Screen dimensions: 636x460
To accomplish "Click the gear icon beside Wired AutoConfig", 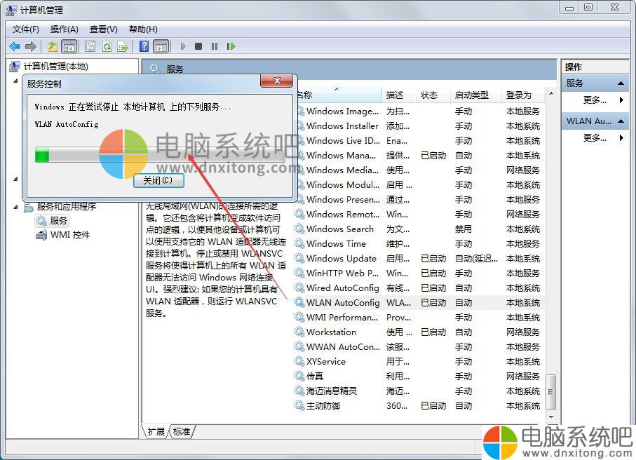I will pyautogui.click(x=299, y=287).
